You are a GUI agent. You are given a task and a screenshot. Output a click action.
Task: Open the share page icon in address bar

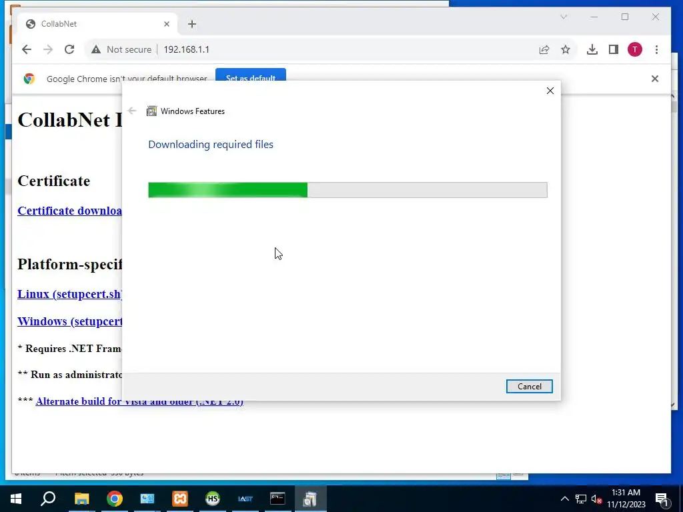click(544, 49)
